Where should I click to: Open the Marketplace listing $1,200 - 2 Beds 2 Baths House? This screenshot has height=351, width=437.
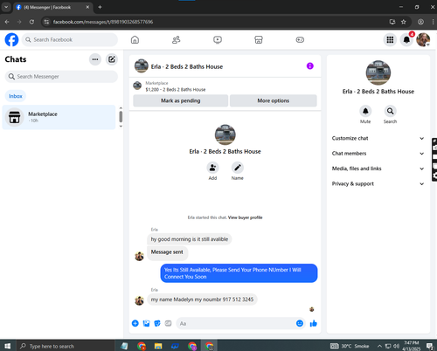pyautogui.click(x=176, y=90)
